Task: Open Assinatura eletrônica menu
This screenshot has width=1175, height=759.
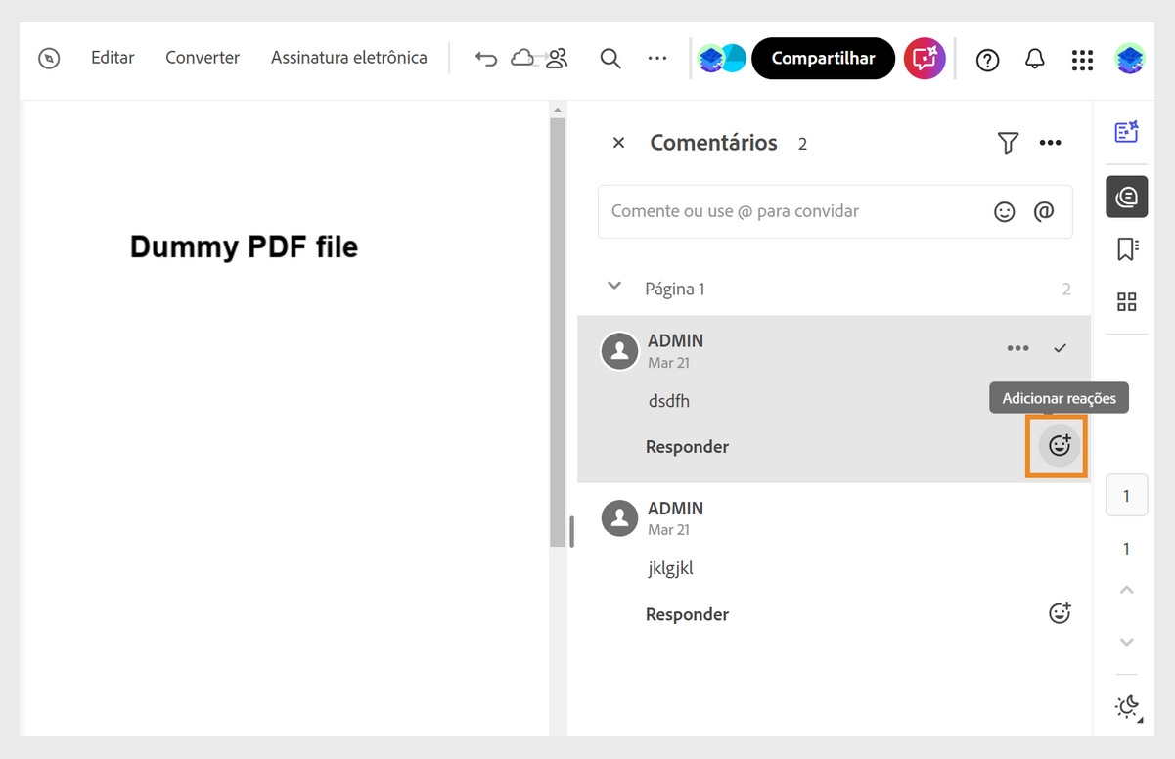Action: pos(348,58)
